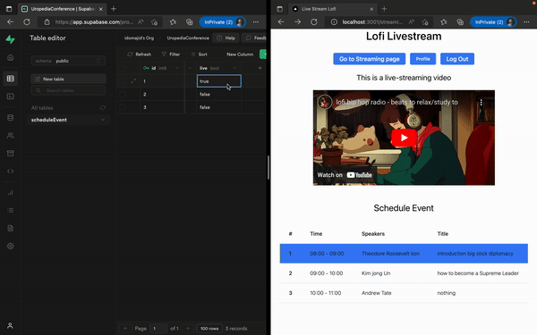This screenshot has height=335, width=537.
Task: Open browser menu dots in the Lofi window
Action: [x=526, y=22]
